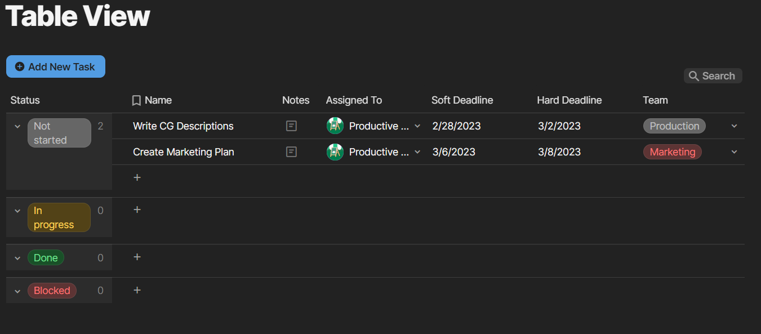Open notes icon for Create Marketing Plan
This screenshot has width=761, height=334.
(x=291, y=152)
